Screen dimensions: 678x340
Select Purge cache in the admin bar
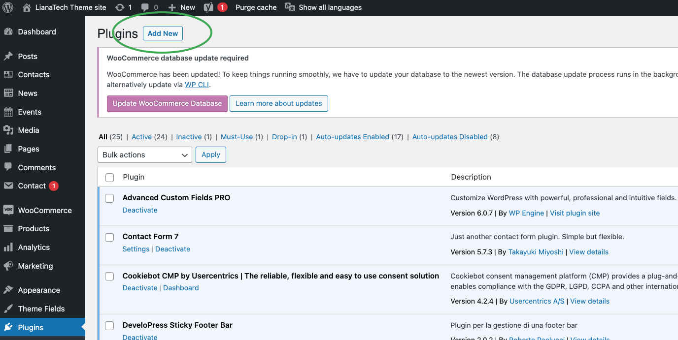pyautogui.click(x=256, y=7)
